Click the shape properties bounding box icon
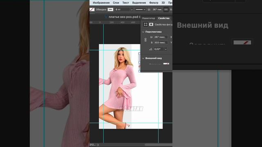The image size is (262, 147). point(146,24)
